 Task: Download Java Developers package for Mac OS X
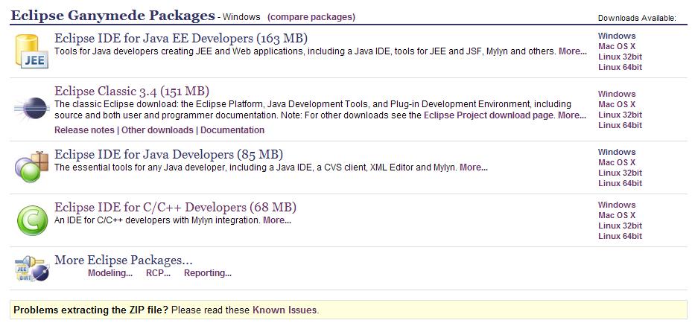click(617, 162)
